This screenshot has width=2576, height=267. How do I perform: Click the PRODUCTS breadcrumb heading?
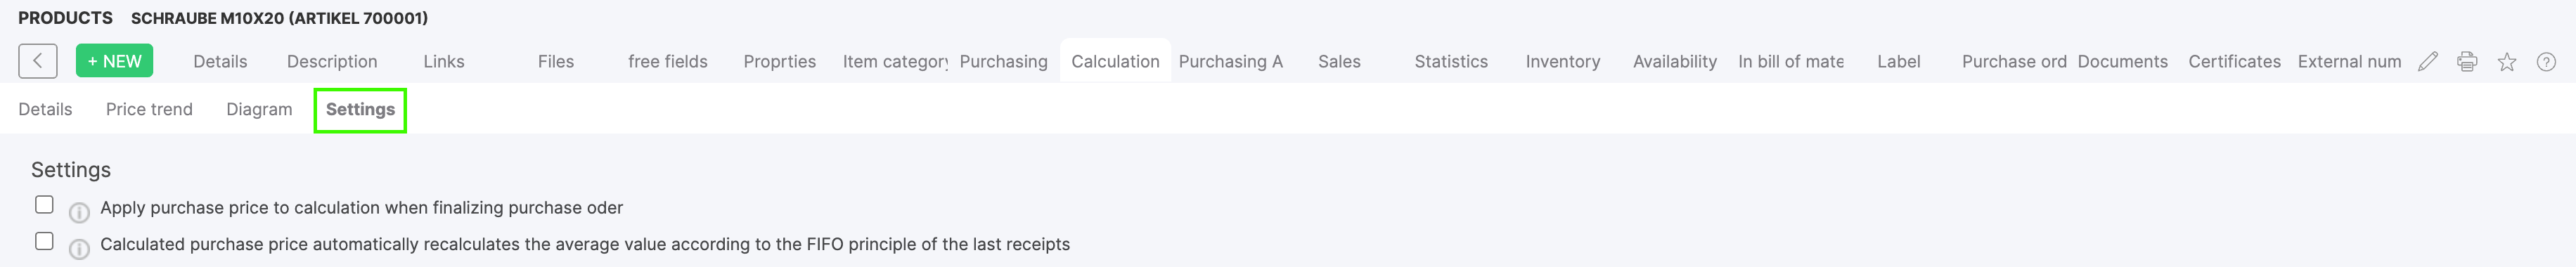pos(65,18)
